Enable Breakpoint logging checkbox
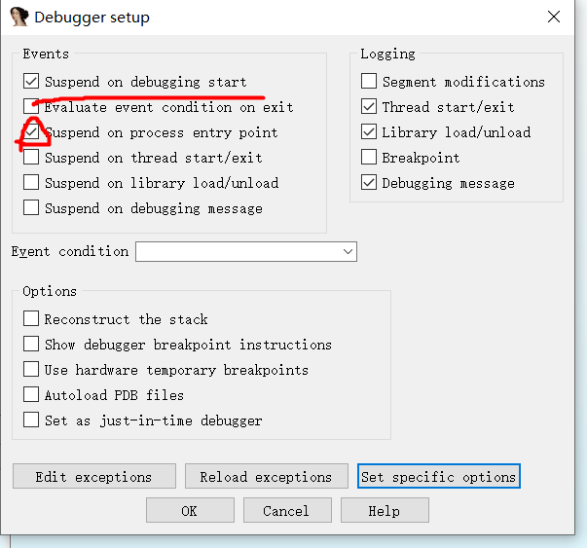This screenshot has width=587, height=548. tap(369, 157)
